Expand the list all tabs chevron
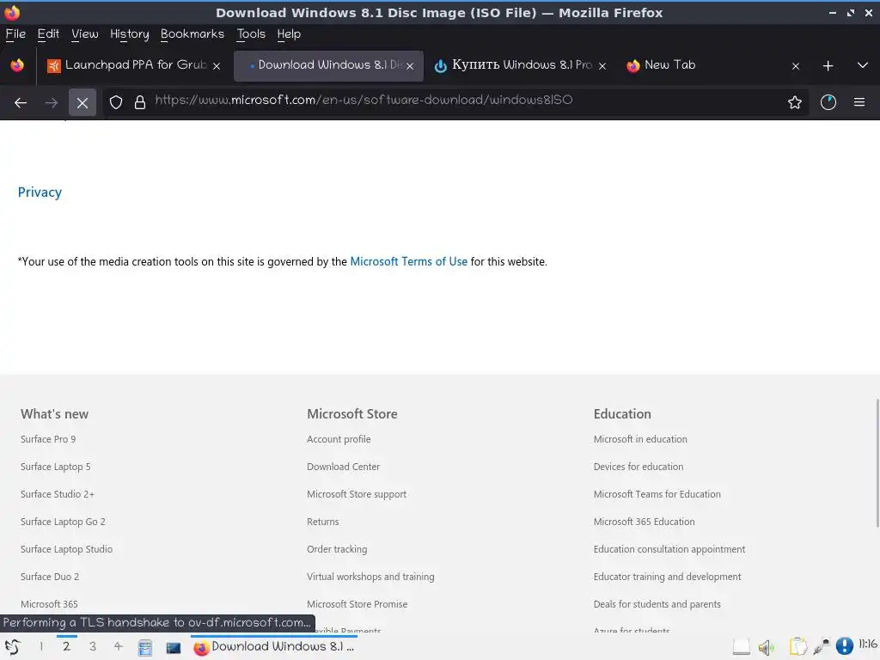The height and width of the screenshot is (660, 880). (x=863, y=65)
